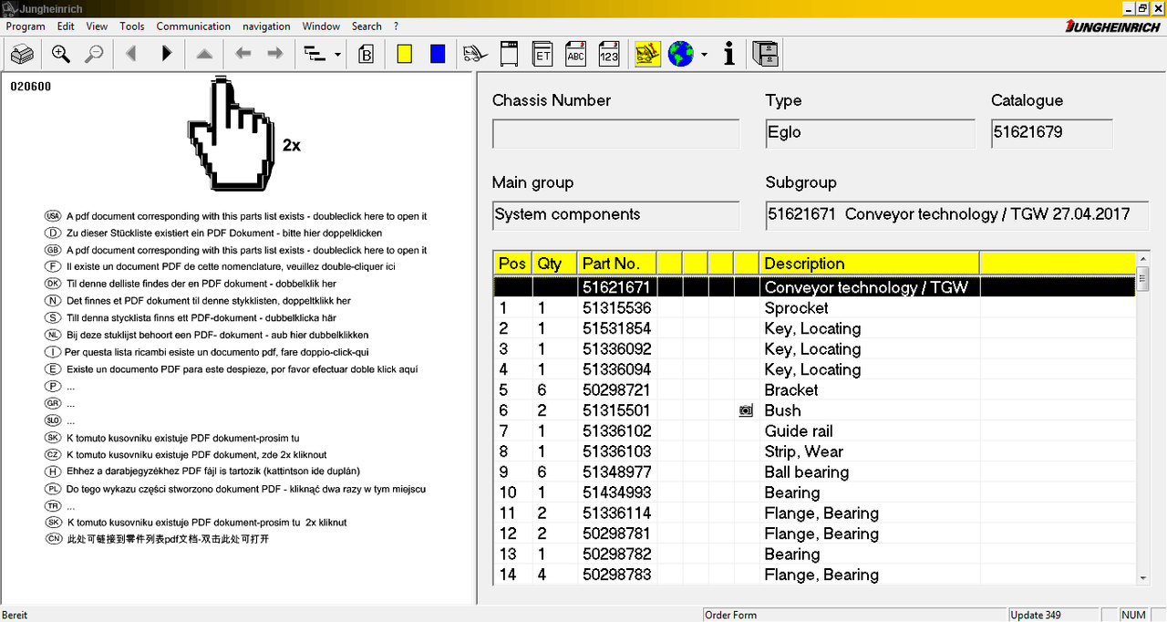Click part number 50298783

(617, 575)
